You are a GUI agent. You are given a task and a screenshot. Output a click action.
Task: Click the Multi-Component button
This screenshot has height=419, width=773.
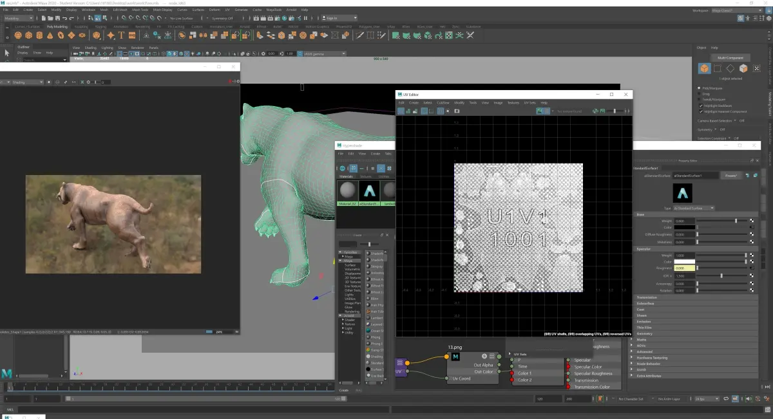[x=729, y=58]
